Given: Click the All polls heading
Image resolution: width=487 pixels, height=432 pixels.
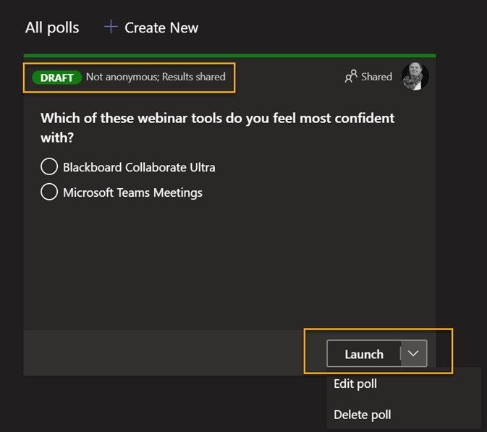Looking at the screenshot, I should 52,27.
